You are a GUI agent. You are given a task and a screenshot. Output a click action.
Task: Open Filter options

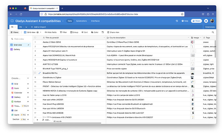click(63, 32)
